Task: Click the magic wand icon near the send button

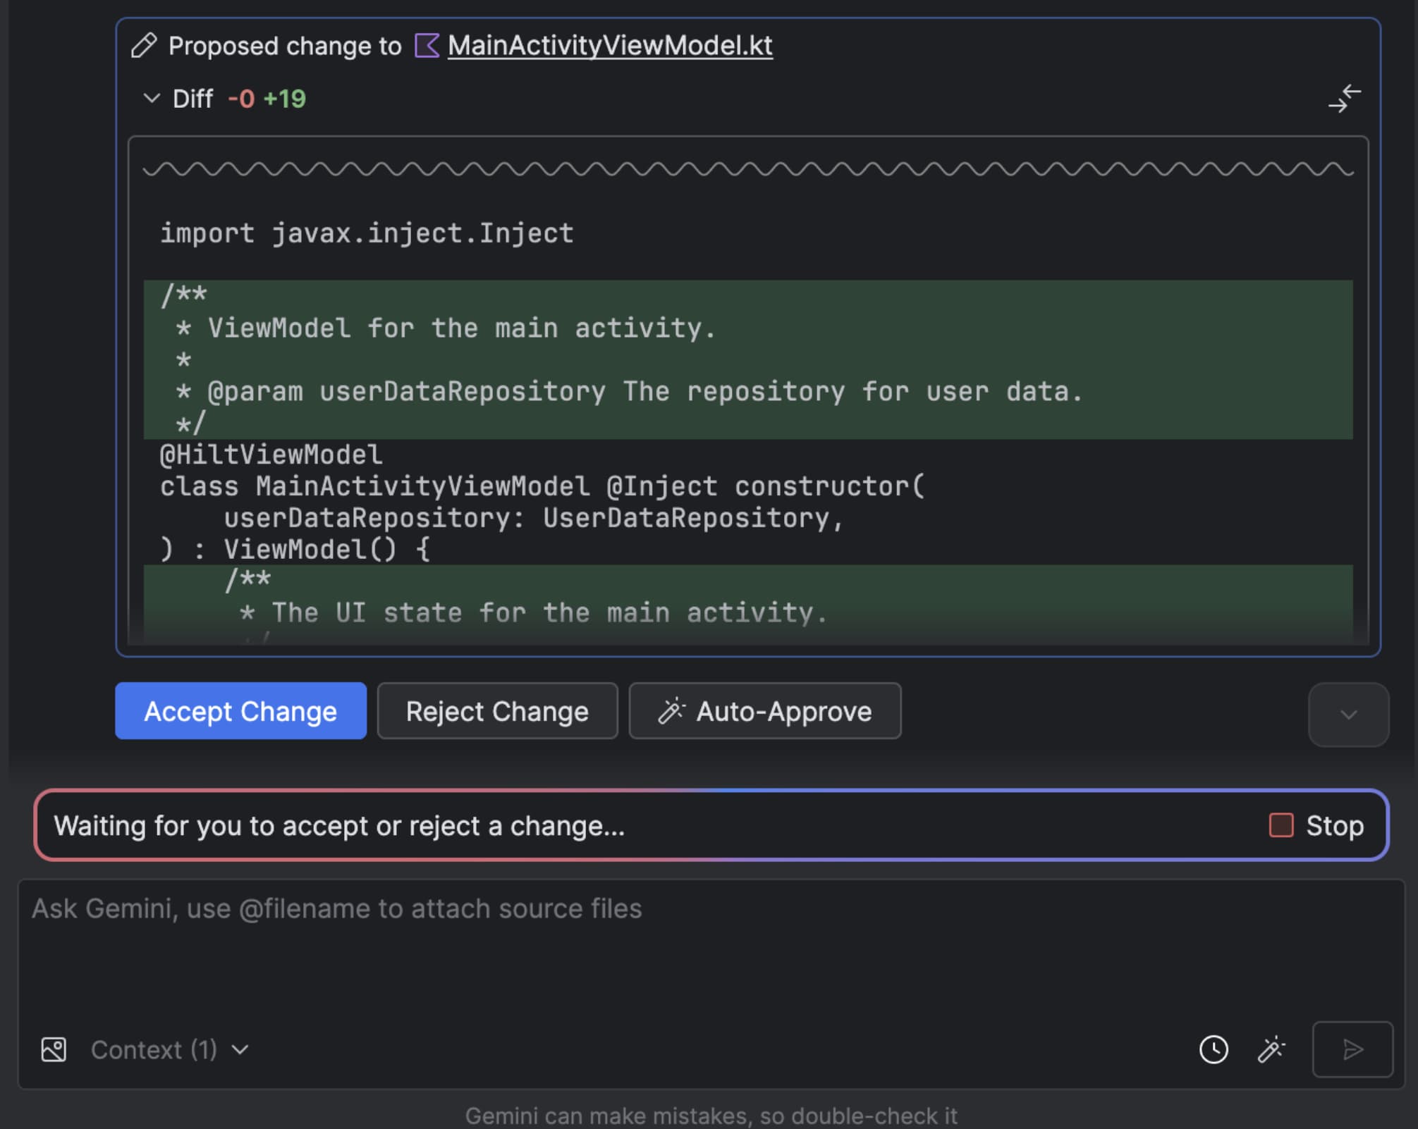Action: point(1272,1049)
